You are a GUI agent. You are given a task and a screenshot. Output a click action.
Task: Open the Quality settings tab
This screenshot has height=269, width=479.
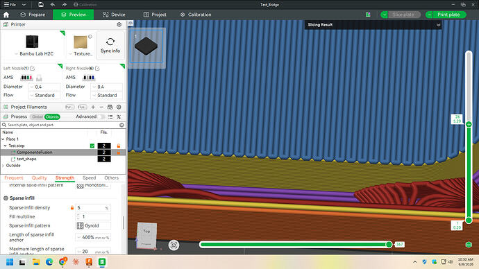(x=40, y=177)
